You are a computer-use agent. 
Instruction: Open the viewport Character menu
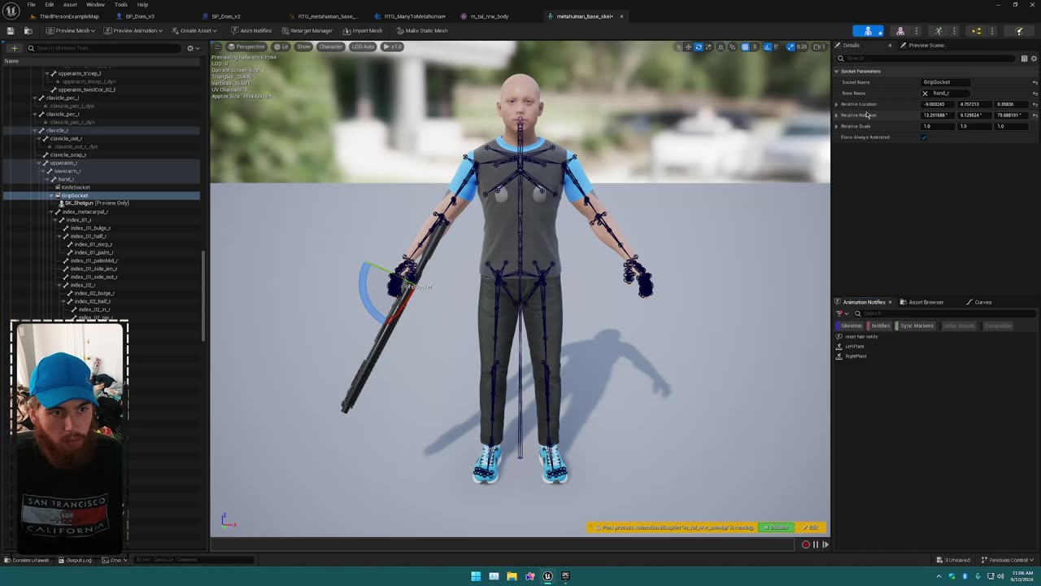pos(331,46)
